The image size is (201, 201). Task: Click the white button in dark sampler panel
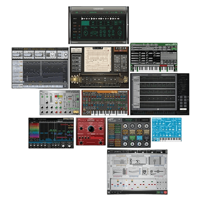pos(183,109)
